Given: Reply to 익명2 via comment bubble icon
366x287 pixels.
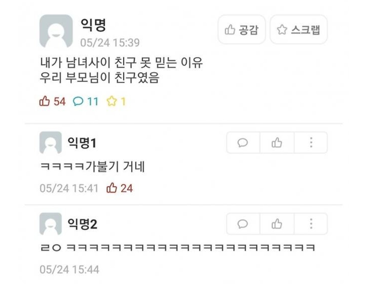Looking at the screenshot, I should tap(243, 224).
